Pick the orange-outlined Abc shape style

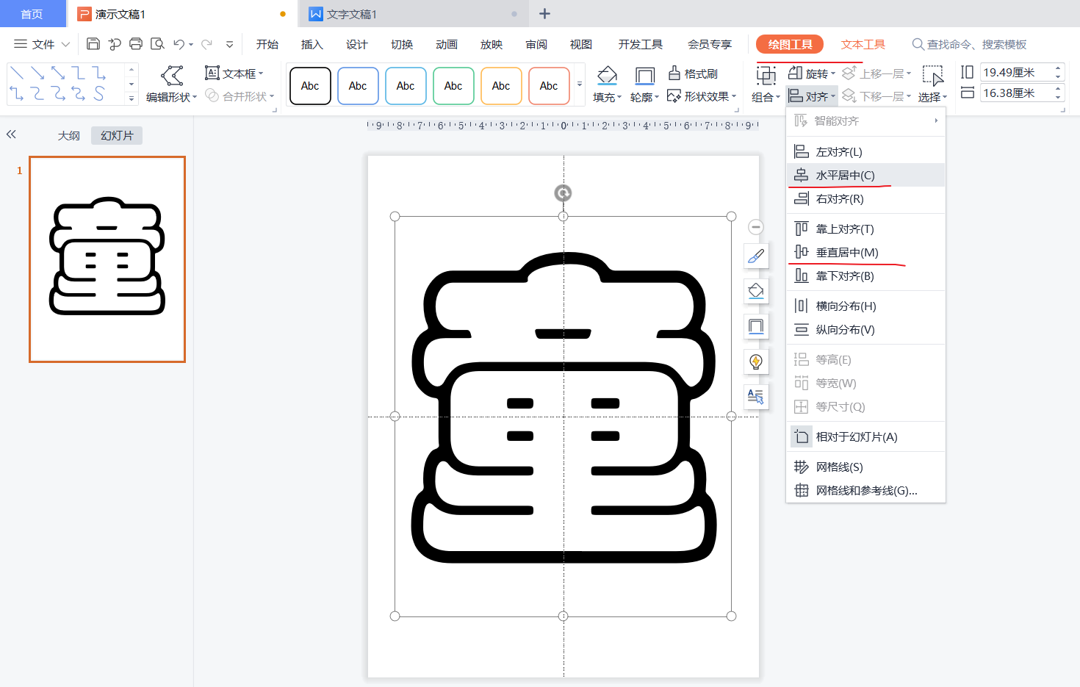pos(549,86)
